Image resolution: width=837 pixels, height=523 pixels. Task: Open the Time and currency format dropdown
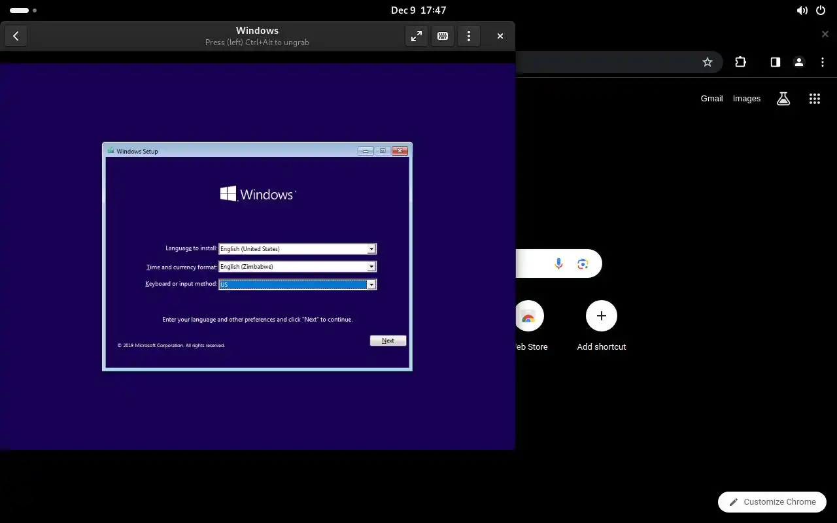tap(298, 266)
